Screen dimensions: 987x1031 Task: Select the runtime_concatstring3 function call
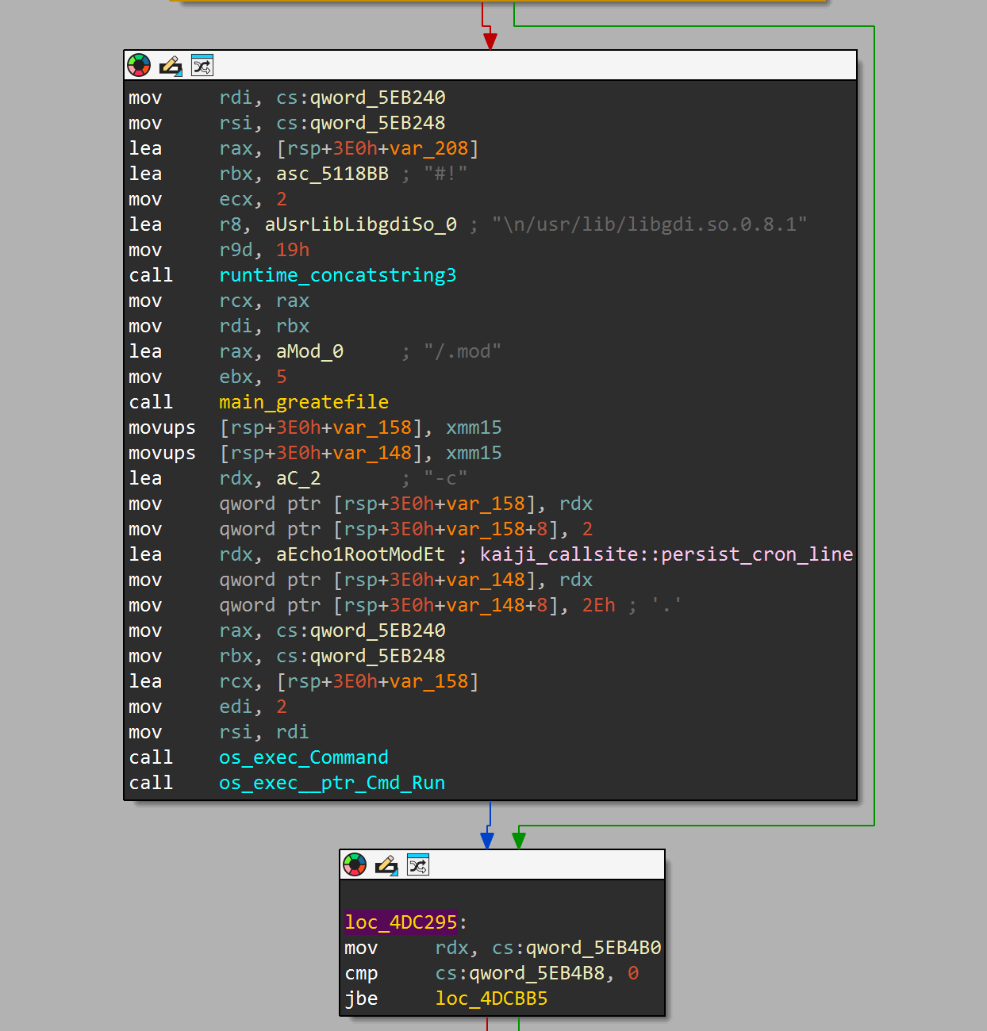tap(338, 275)
